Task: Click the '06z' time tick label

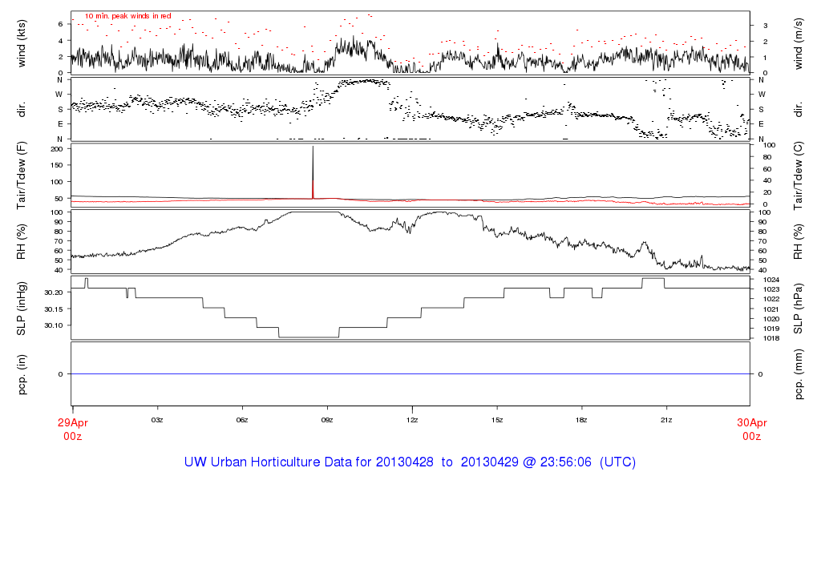Action: [242, 420]
